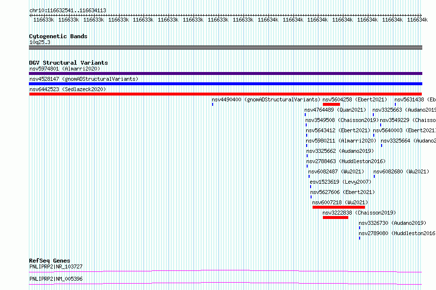Click the blue marker under nsv4764489

[x=305, y=115]
